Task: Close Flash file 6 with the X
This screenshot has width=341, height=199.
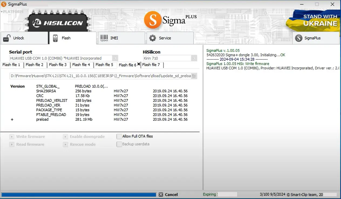Action: (139, 64)
